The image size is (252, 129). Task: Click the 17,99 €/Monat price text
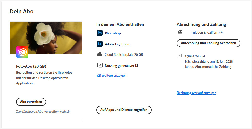click(195, 56)
